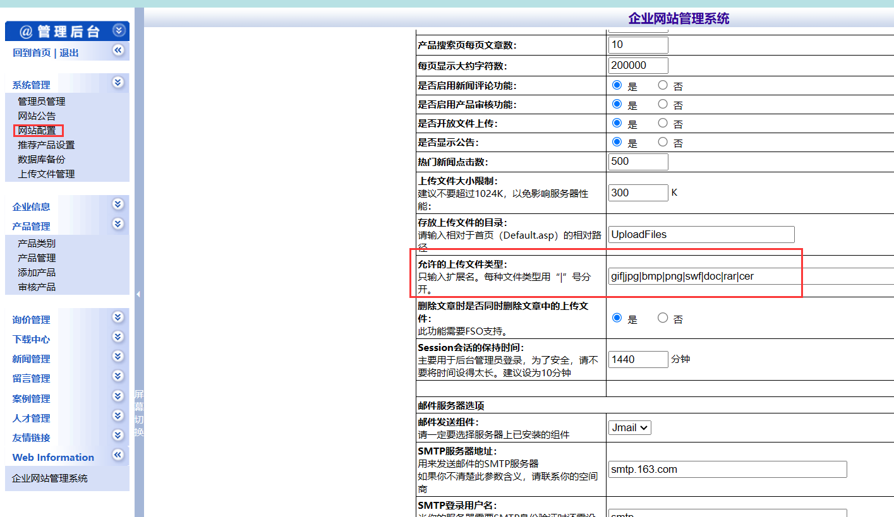Click the 退出 logout link
The height and width of the screenshot is (517, 894).
69,53
